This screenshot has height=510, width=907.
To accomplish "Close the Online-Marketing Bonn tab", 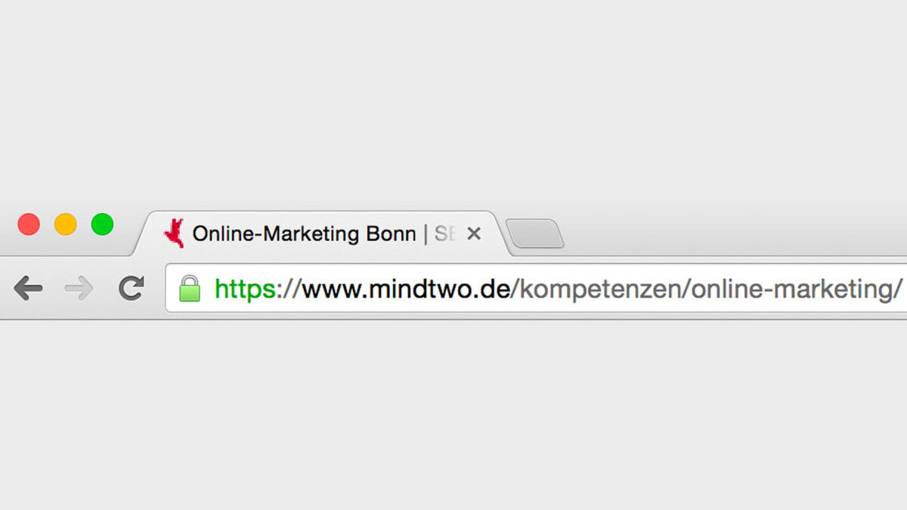I will click(x=474, y=233).
